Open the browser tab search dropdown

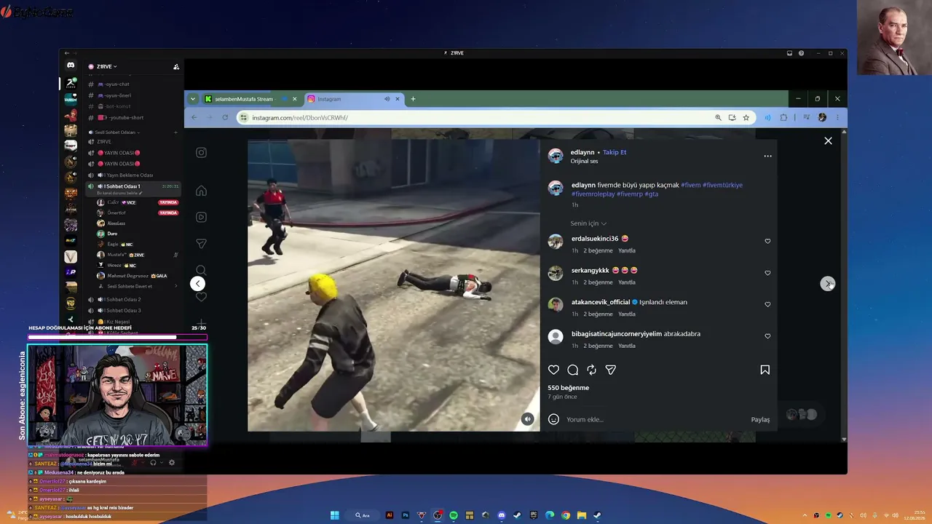click(x=192, y=99)
